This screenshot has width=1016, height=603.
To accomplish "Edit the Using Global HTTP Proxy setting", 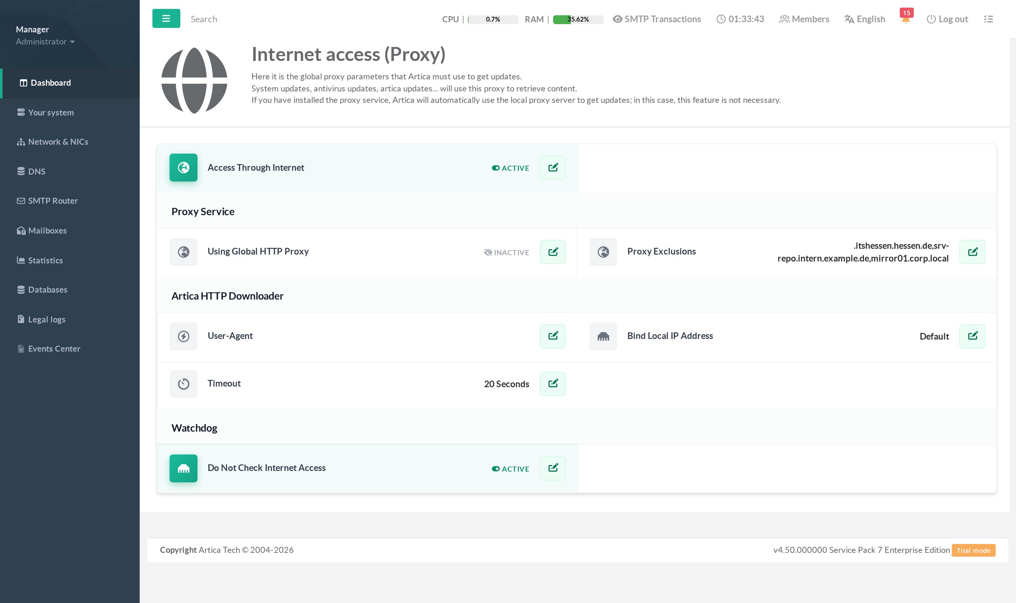I will 553,252.
